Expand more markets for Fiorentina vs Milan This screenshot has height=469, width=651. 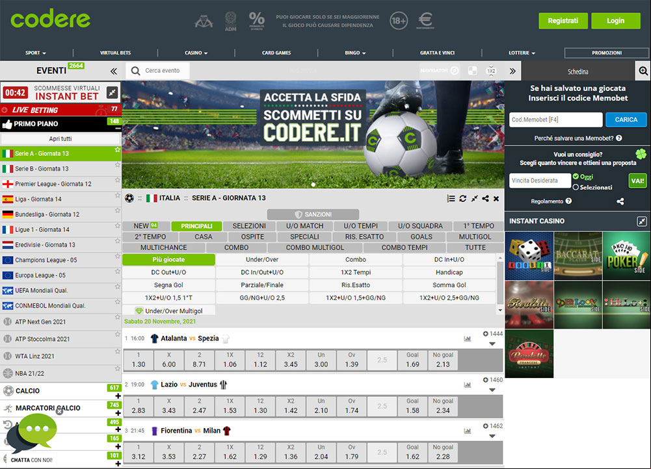(492, 436)
